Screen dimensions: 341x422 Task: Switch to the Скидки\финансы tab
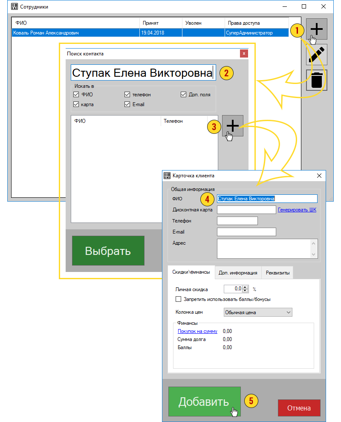coord(191,272)
